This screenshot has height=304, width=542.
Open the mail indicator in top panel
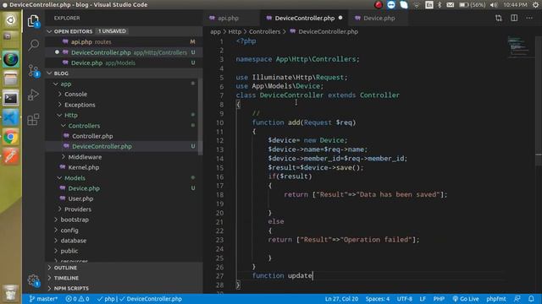click(450, 5)
